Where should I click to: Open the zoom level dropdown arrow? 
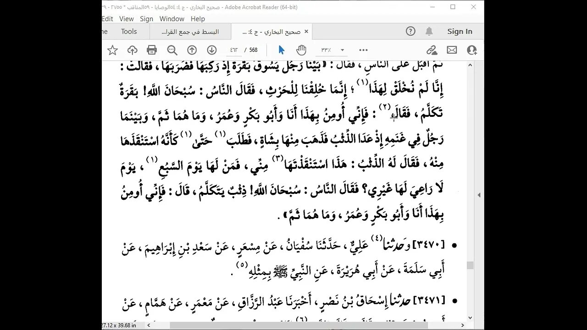pos(342,50)
